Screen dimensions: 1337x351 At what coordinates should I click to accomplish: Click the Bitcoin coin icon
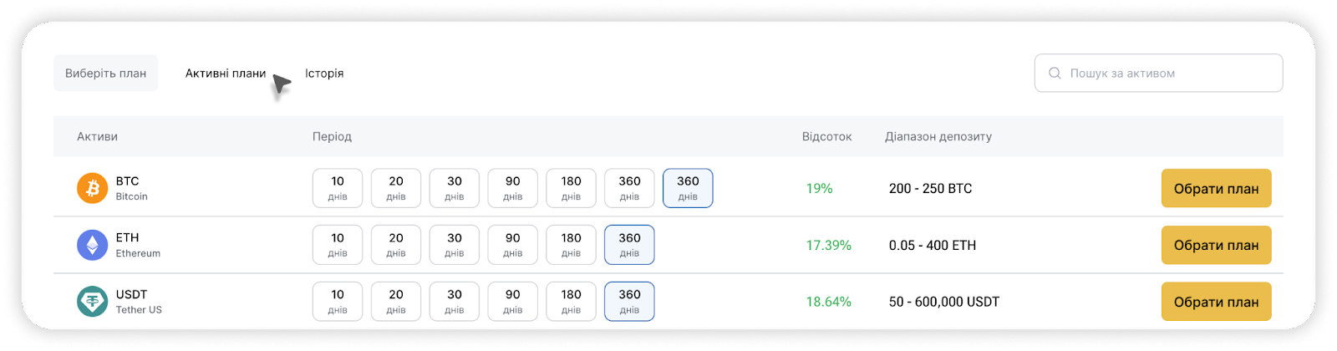coord(93,188)
